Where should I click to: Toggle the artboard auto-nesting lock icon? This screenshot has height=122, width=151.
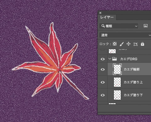coord(136,44)
